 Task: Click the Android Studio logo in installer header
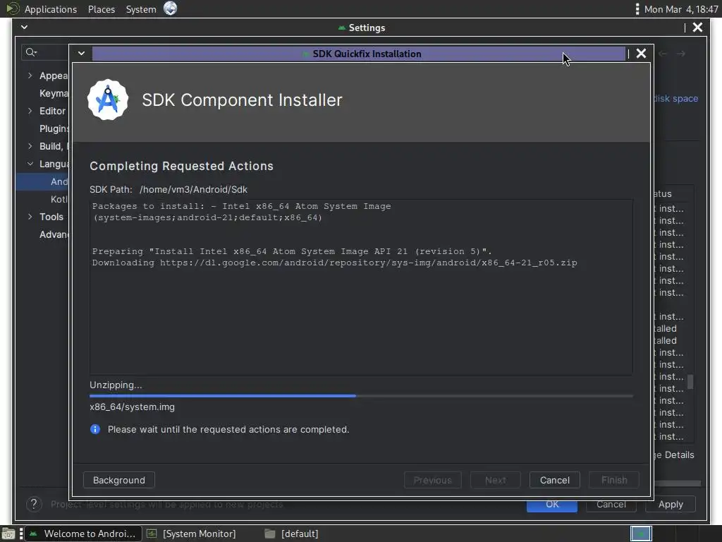click(108, 100)
